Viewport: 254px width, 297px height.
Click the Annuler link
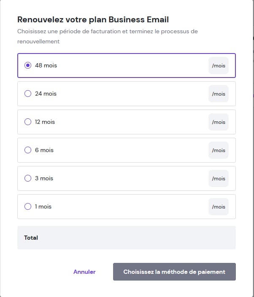pyautogui.click(x=84, y=272)
